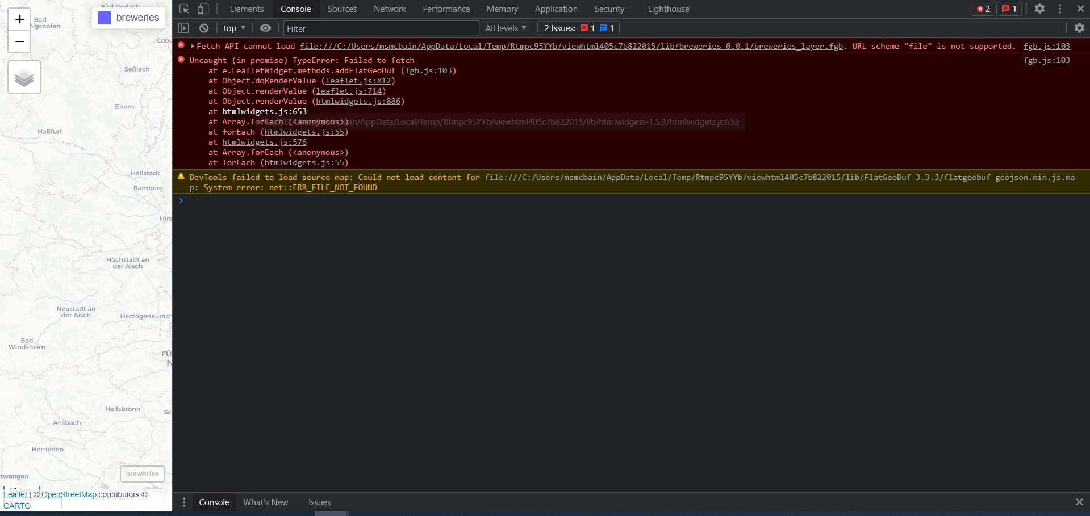Click the breweries legend color swatch
This screenshot has height=516, width=1090.
[x=104, y=18]
